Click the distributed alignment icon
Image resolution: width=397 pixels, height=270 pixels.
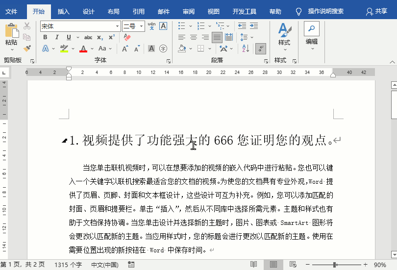click(x=229, y=37)
